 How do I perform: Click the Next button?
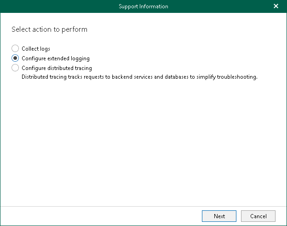click(219, 216)
